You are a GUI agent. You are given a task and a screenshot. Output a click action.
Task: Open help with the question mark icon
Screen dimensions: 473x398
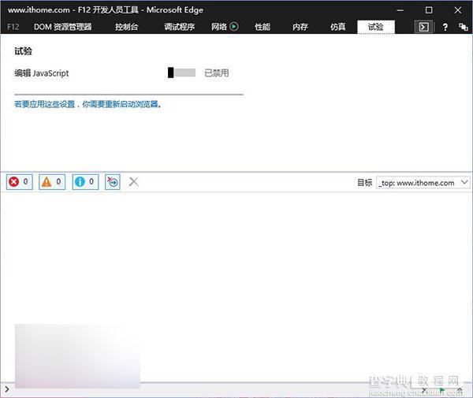[445, 27]
